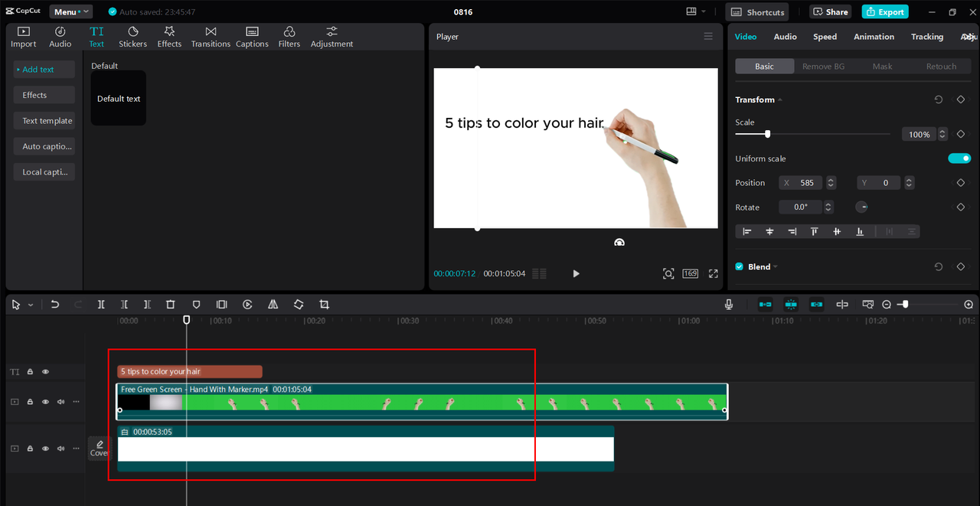
Task: Click the Reverse playback icon in timeline toolbar
Action: (247, 305)
